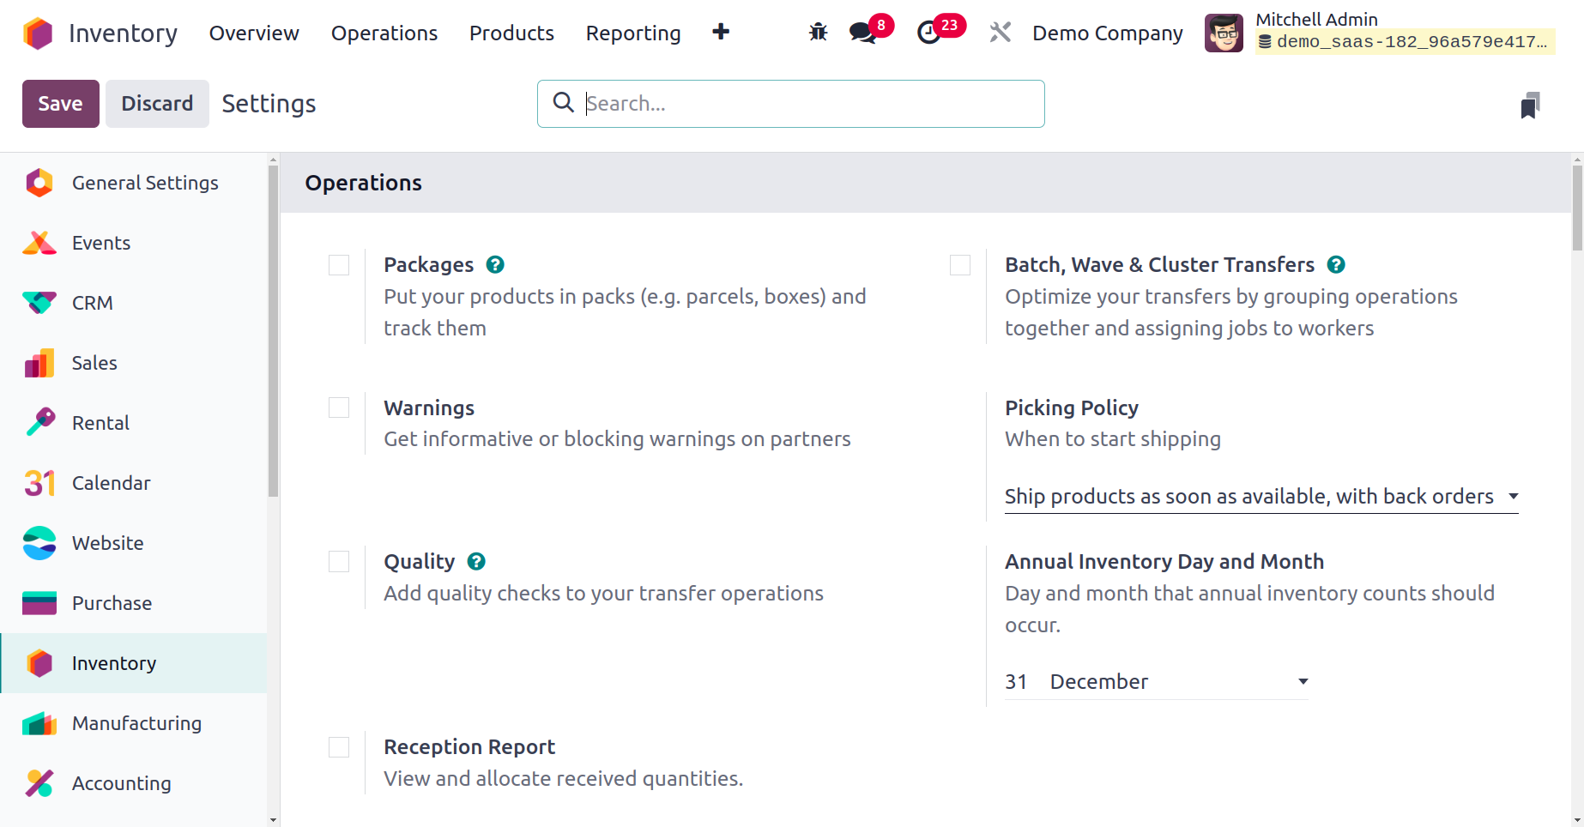Open the Reporting menu
Screen dimensions: 1584x827
tap(632, 33)
